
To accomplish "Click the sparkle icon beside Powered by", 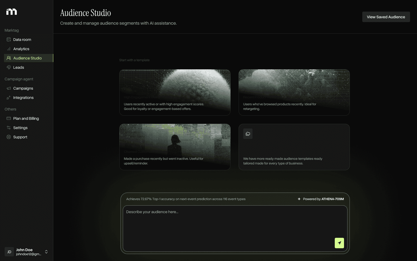I will point(299,199).
